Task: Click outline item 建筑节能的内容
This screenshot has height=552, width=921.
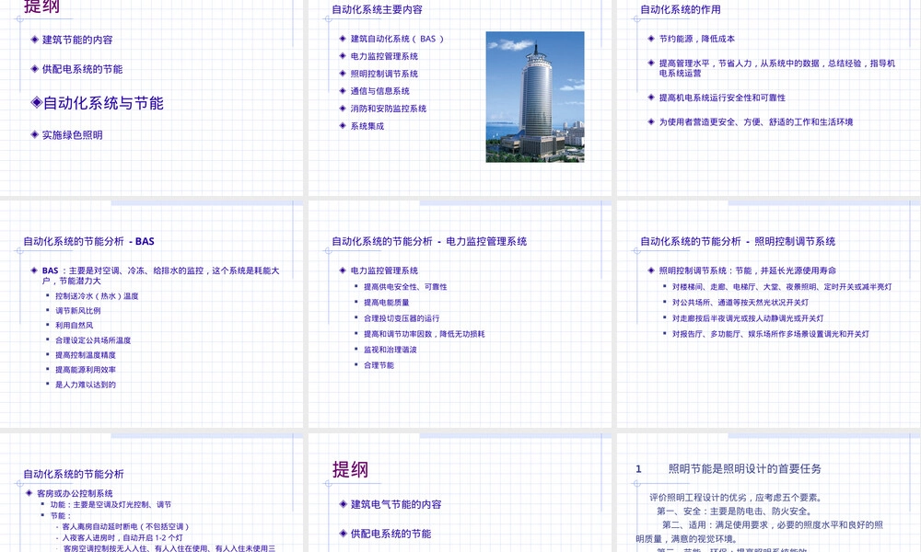Action: (77, 40)
